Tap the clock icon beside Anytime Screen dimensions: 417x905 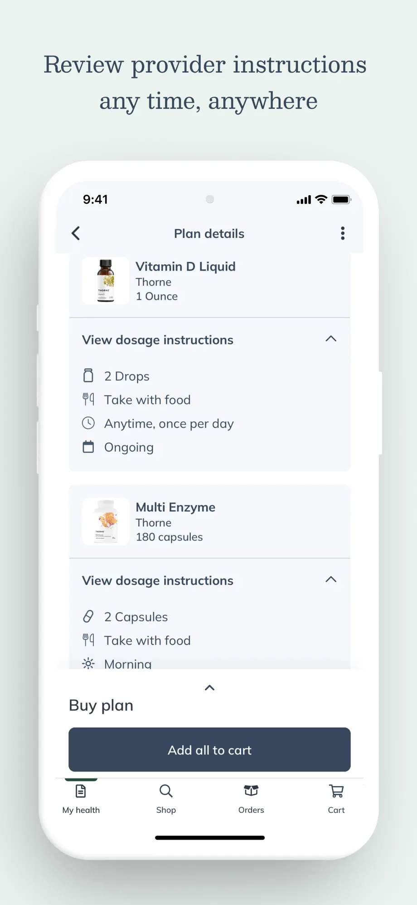[88, 423]
